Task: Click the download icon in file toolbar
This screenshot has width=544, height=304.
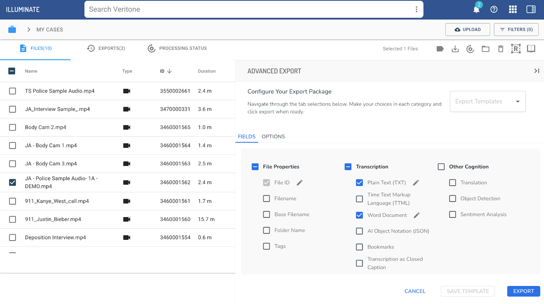Action: click(455, 49)
